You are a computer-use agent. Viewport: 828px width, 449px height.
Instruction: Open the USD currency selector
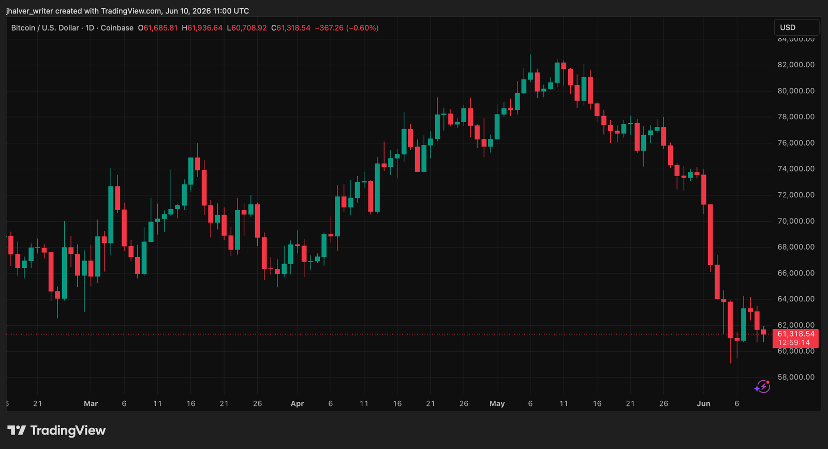click(796, 27)
